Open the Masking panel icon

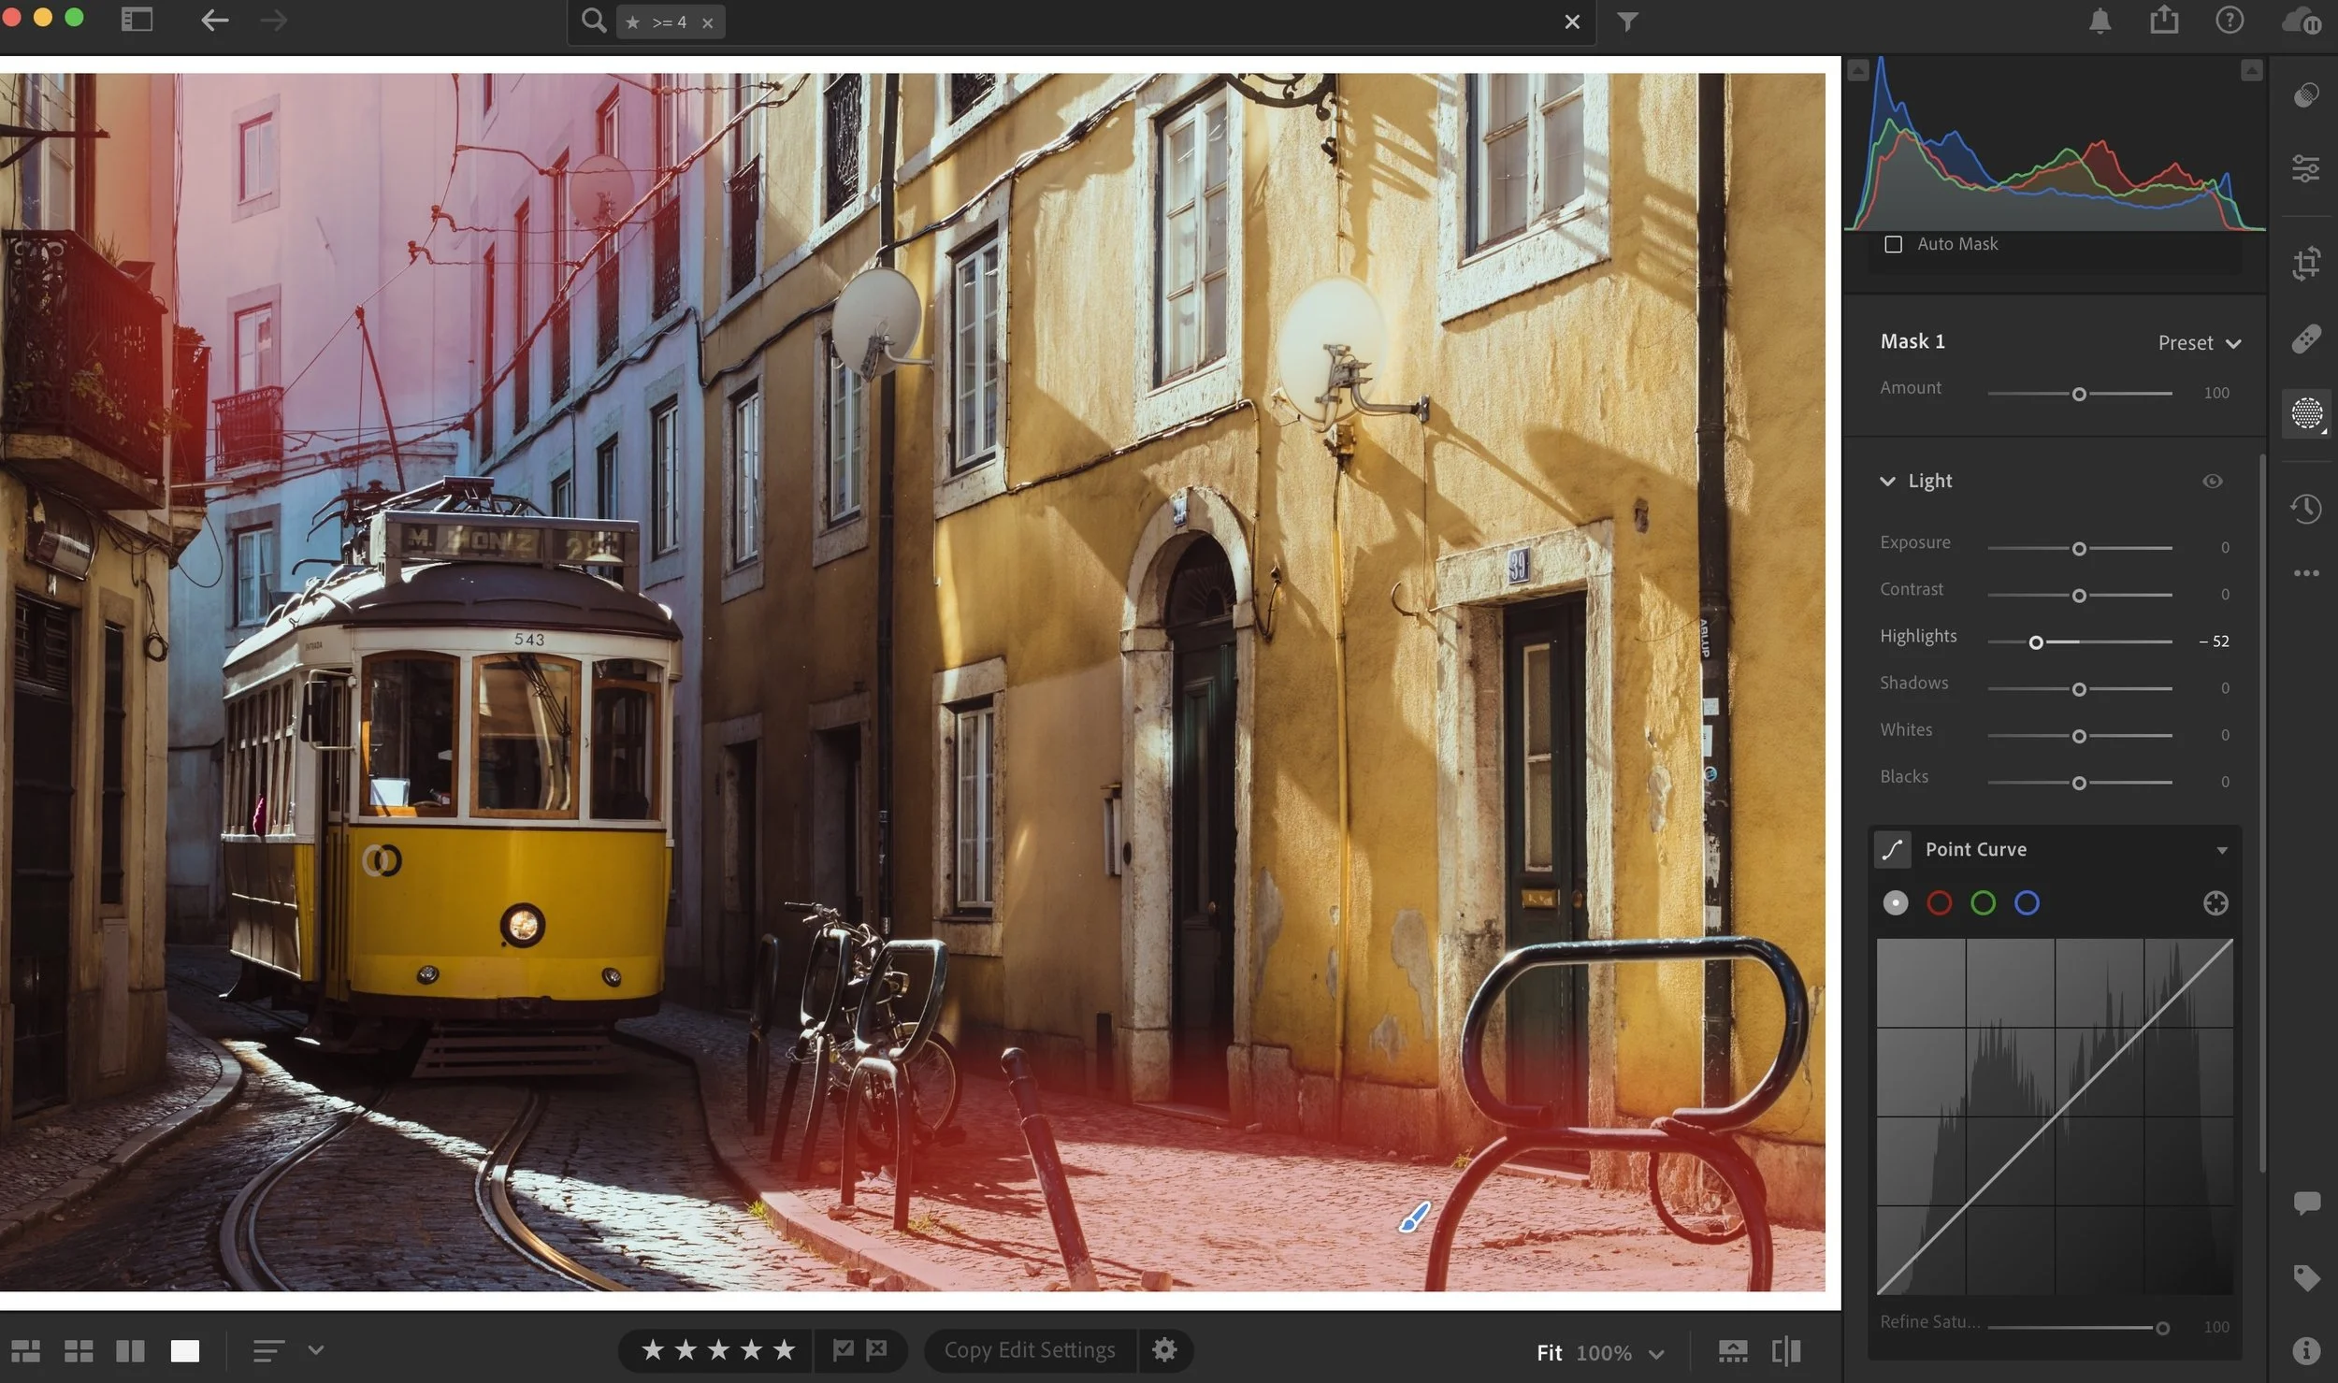pyautogui.click(x=2306, y=414)
